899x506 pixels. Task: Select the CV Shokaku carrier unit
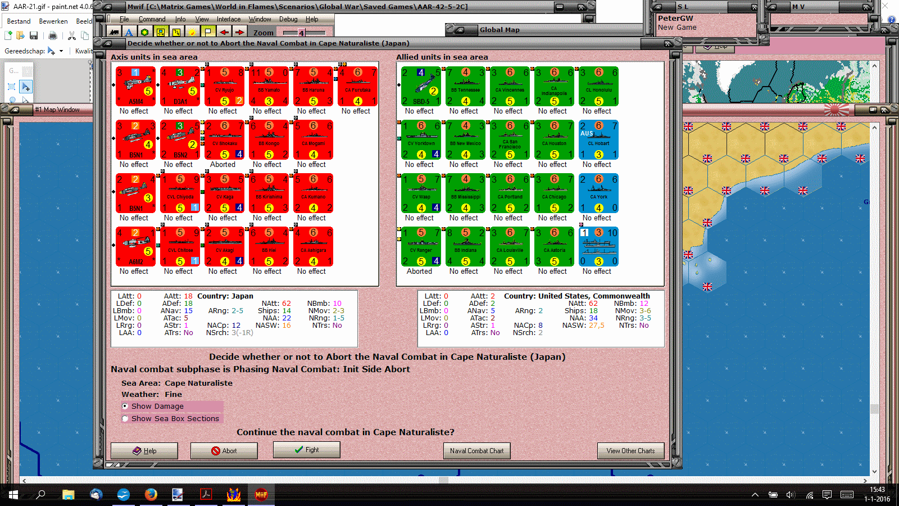coord(224,139)
